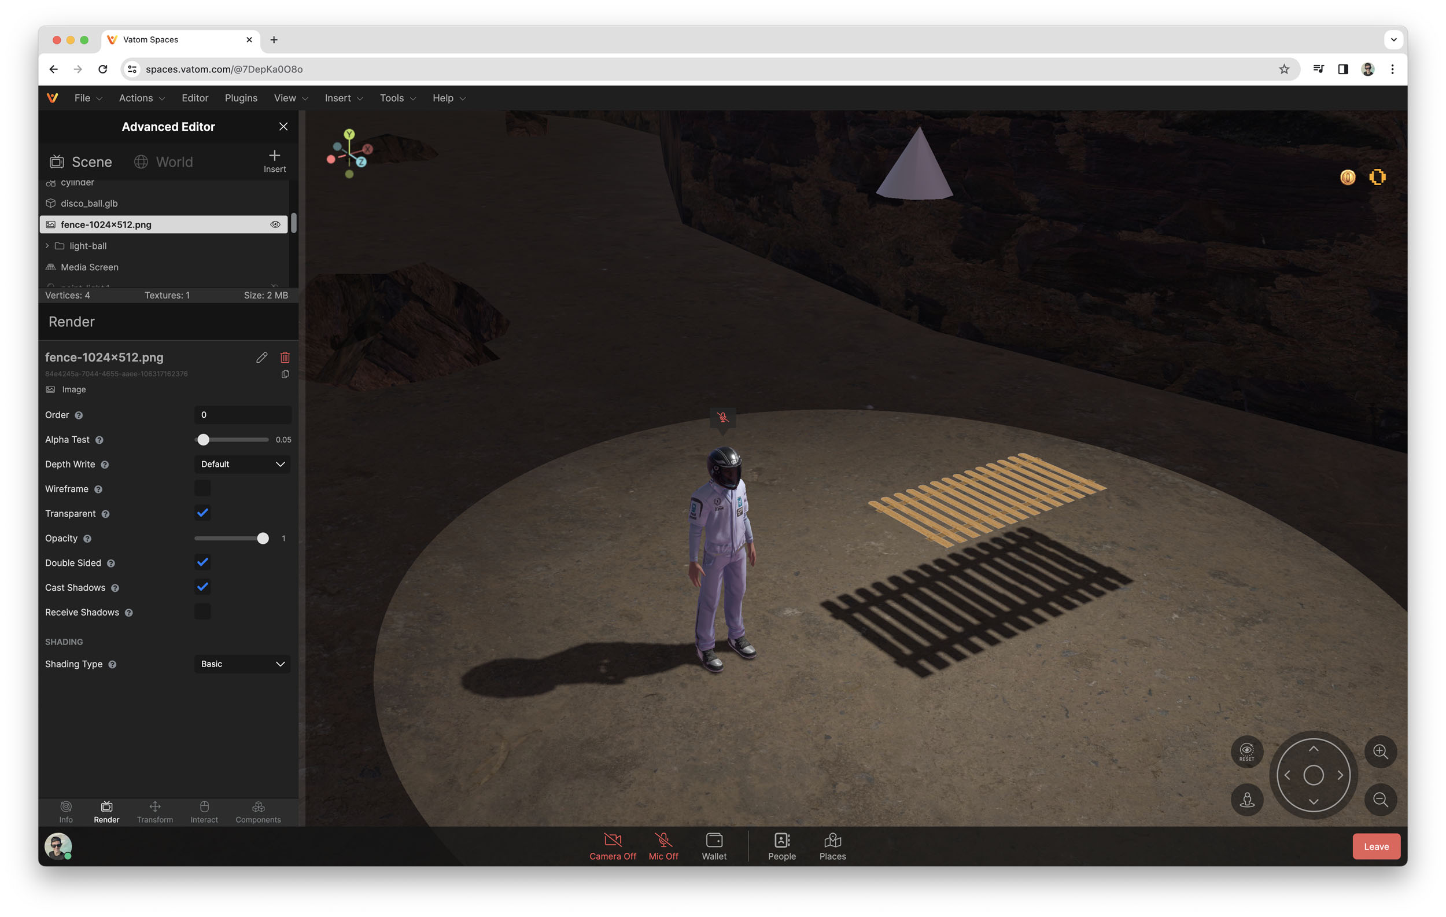
Task: Click the Leave button
Action: [1376, 847]
